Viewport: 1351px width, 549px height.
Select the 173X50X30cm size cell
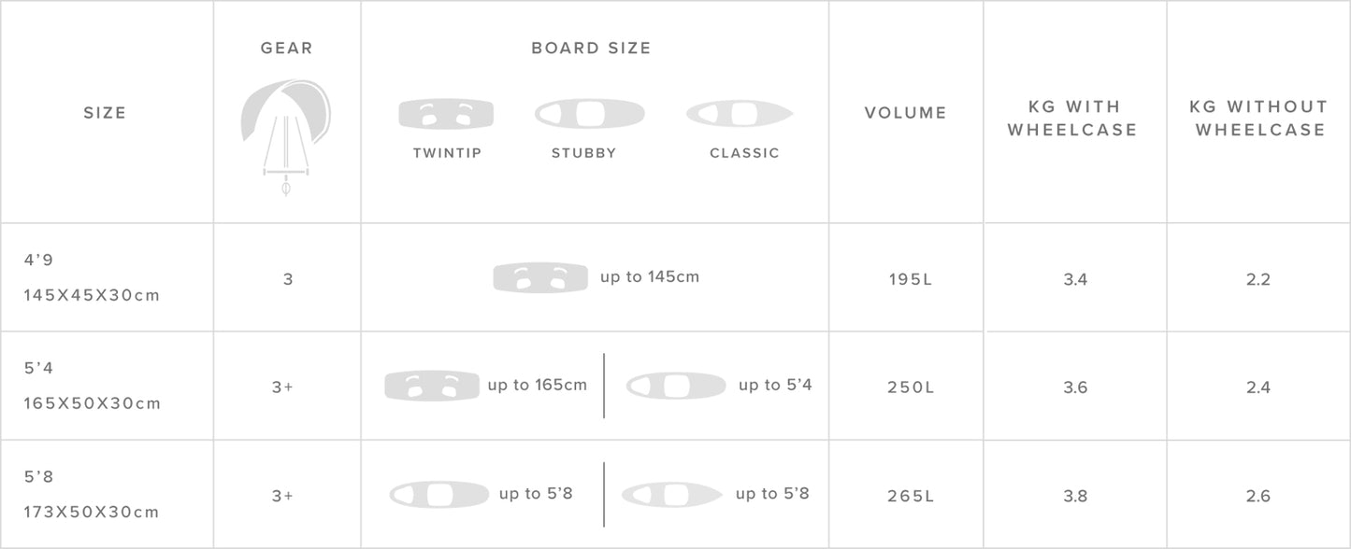[93, 512]
